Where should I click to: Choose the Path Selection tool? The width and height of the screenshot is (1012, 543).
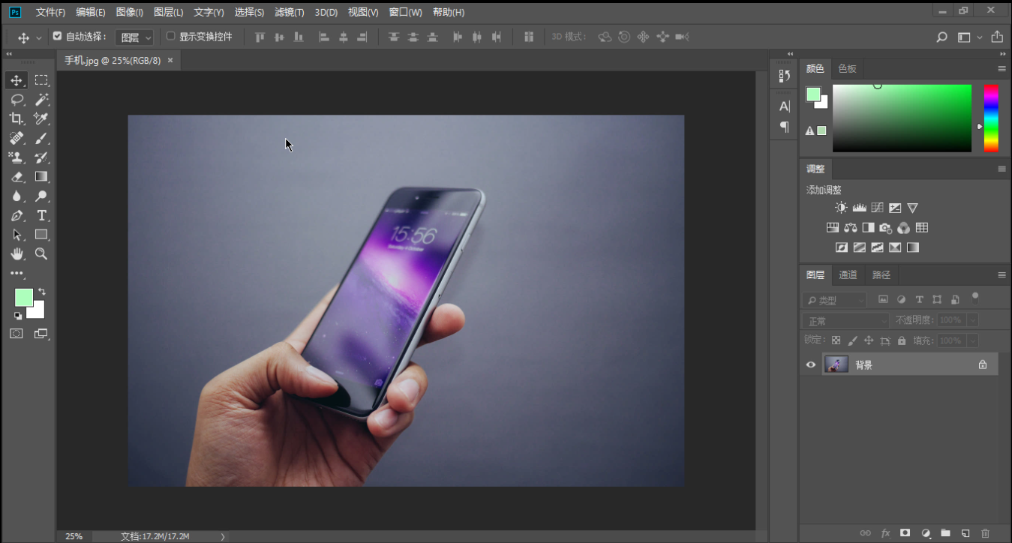17,235
